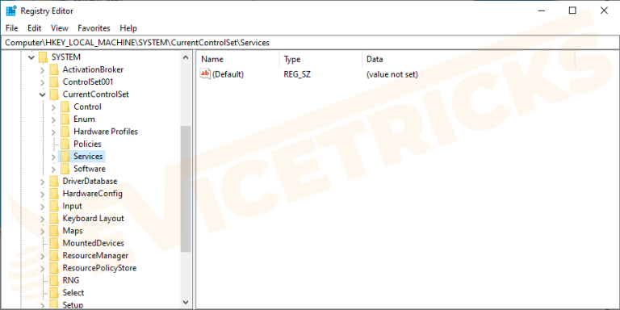This screenshot has height=310, width=620.
Task: Click the Hardware Profiles folder icon
Action: (65, 132)
